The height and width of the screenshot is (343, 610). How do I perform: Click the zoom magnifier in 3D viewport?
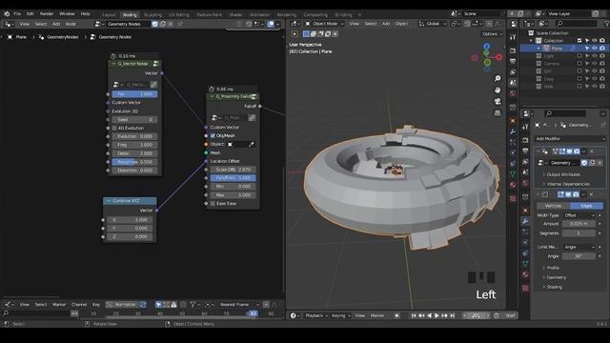(x=498, y=78)
